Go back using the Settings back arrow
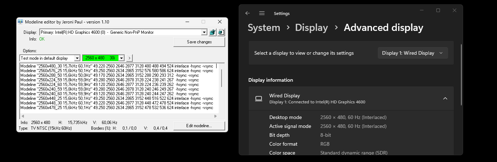 [x=248, y=13]
